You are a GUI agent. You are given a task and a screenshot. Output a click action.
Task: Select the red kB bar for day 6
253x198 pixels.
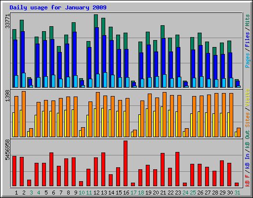pyautogui.click(x=51, y=169)
